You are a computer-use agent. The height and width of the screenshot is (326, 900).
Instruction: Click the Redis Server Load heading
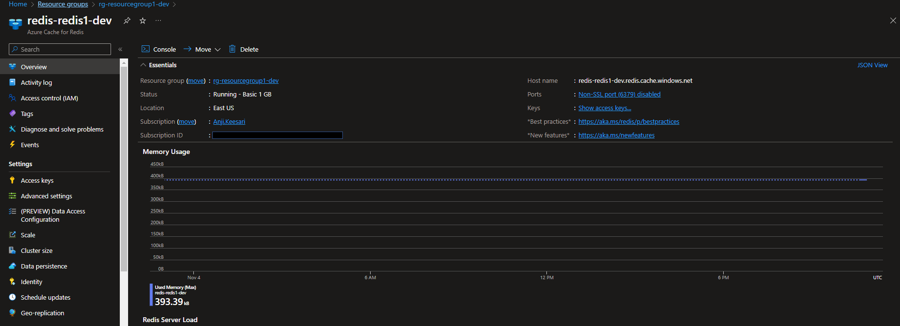pos(170,320)
